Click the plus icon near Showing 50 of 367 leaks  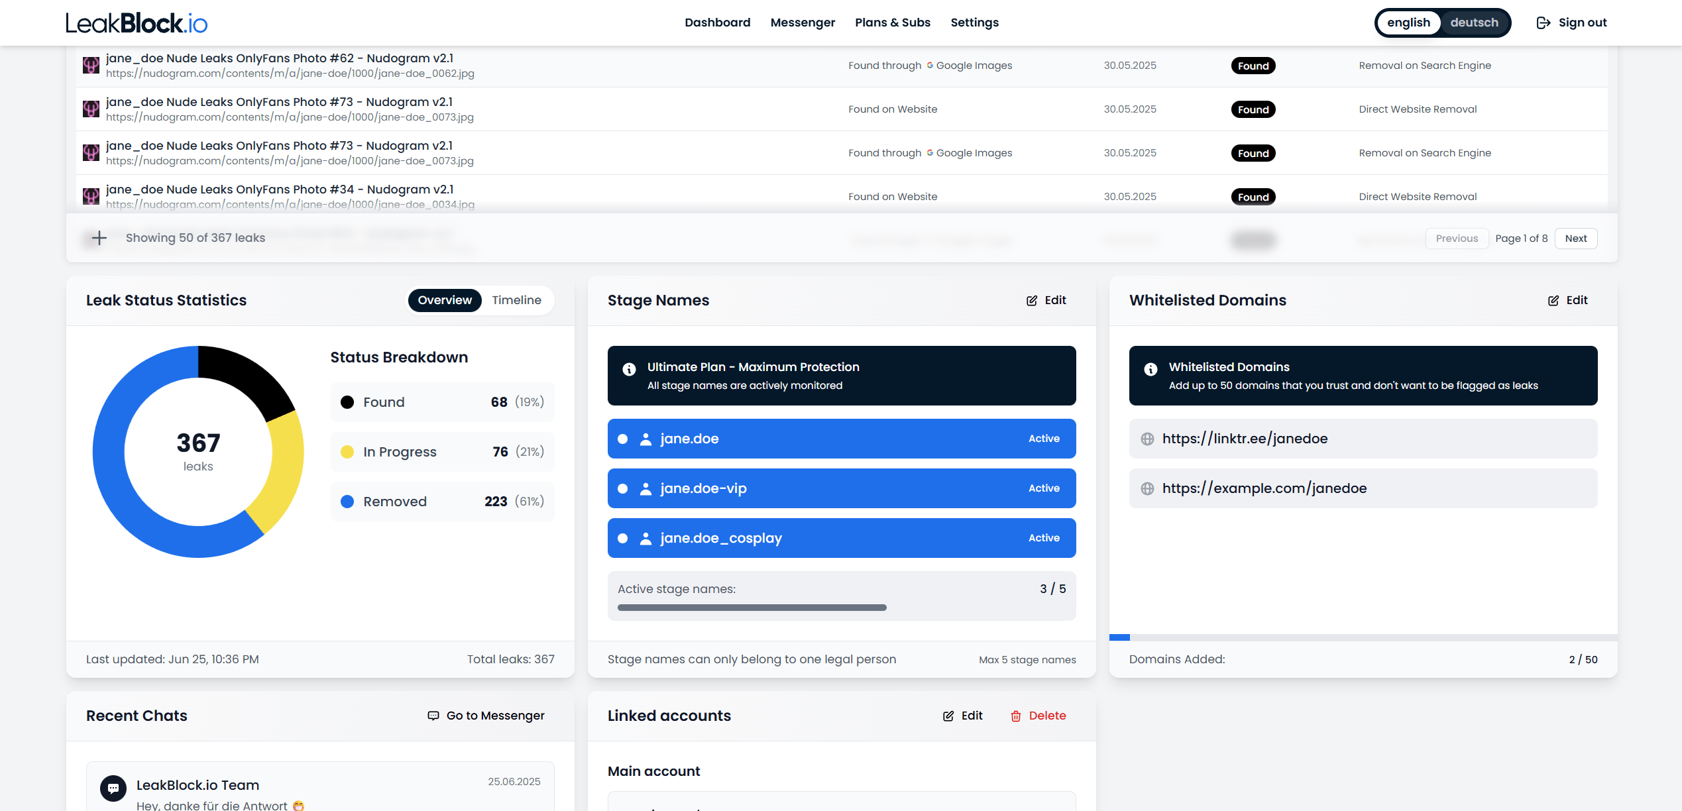coord(98,238)
